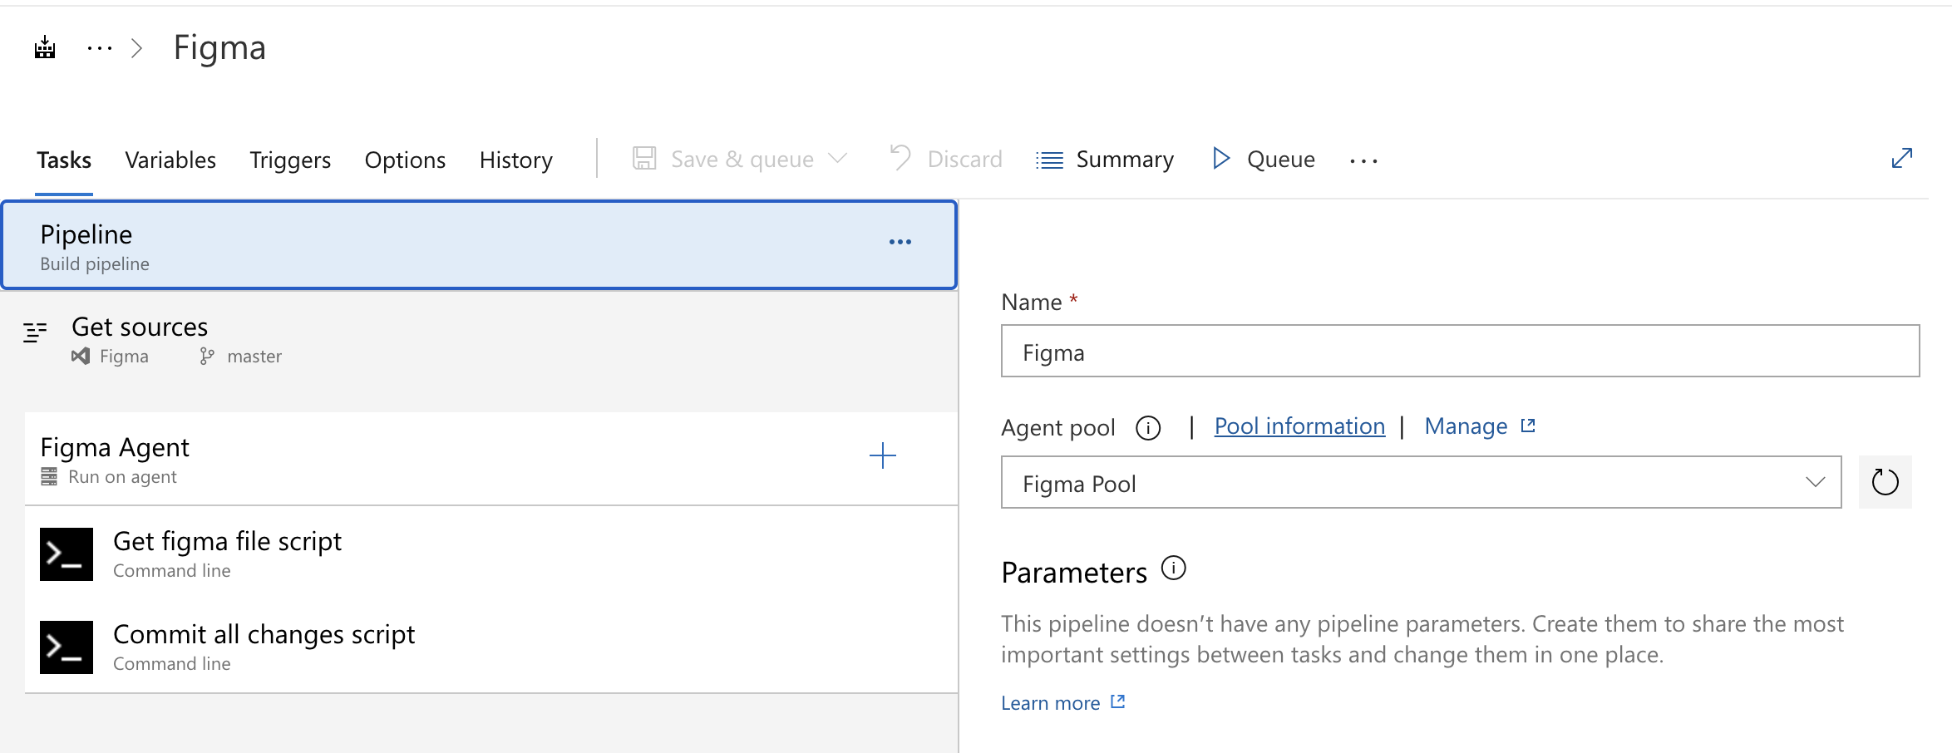The image size is (1952, 753).
Task: Switch to the Triggers tab
Action: pyautogui.click(x=290, y=160)
